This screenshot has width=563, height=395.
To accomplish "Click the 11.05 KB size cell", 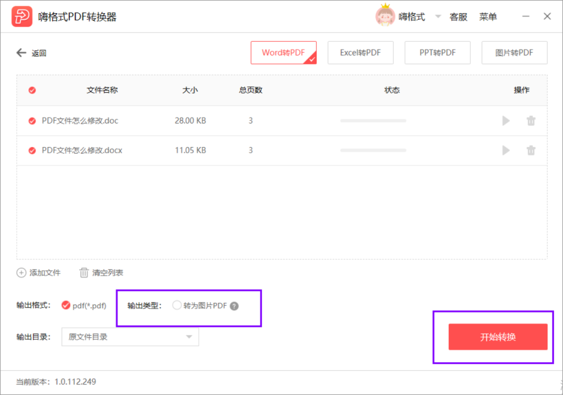I will (x=190, y=150).
